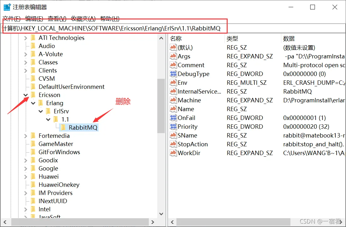Select the Comment value icon
This screenshot has width=346, height=227.
click(173, 65)
